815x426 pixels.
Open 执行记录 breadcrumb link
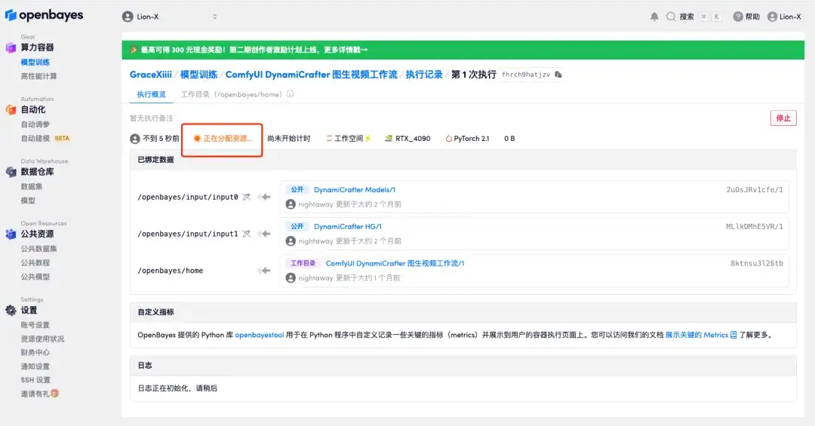click(x=424, y=75)
